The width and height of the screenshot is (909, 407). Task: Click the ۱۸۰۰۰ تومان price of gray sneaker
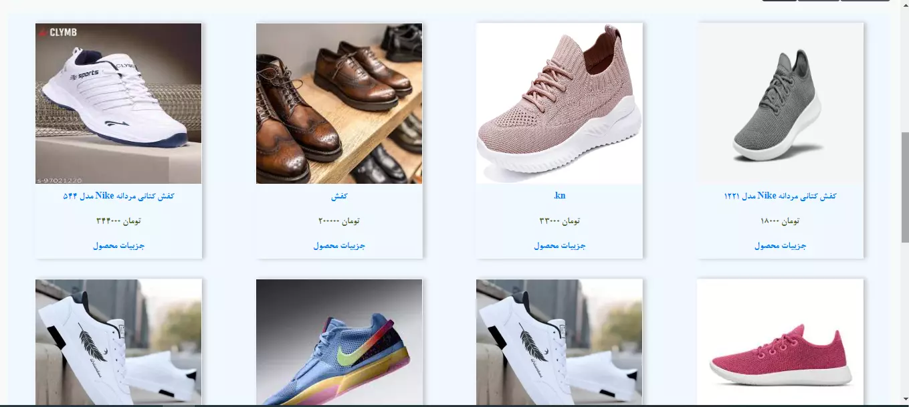pyautogui.click(x=780, y=221)
